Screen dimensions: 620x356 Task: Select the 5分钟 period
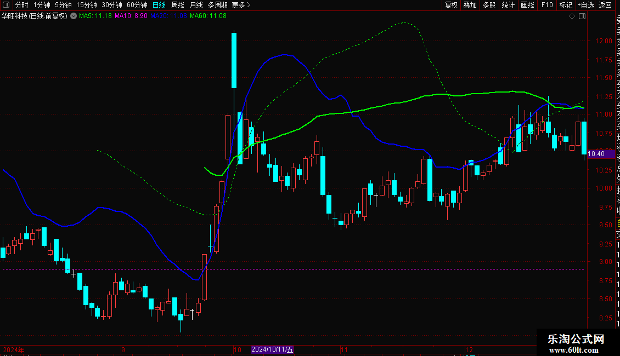(x=63, y=5)
